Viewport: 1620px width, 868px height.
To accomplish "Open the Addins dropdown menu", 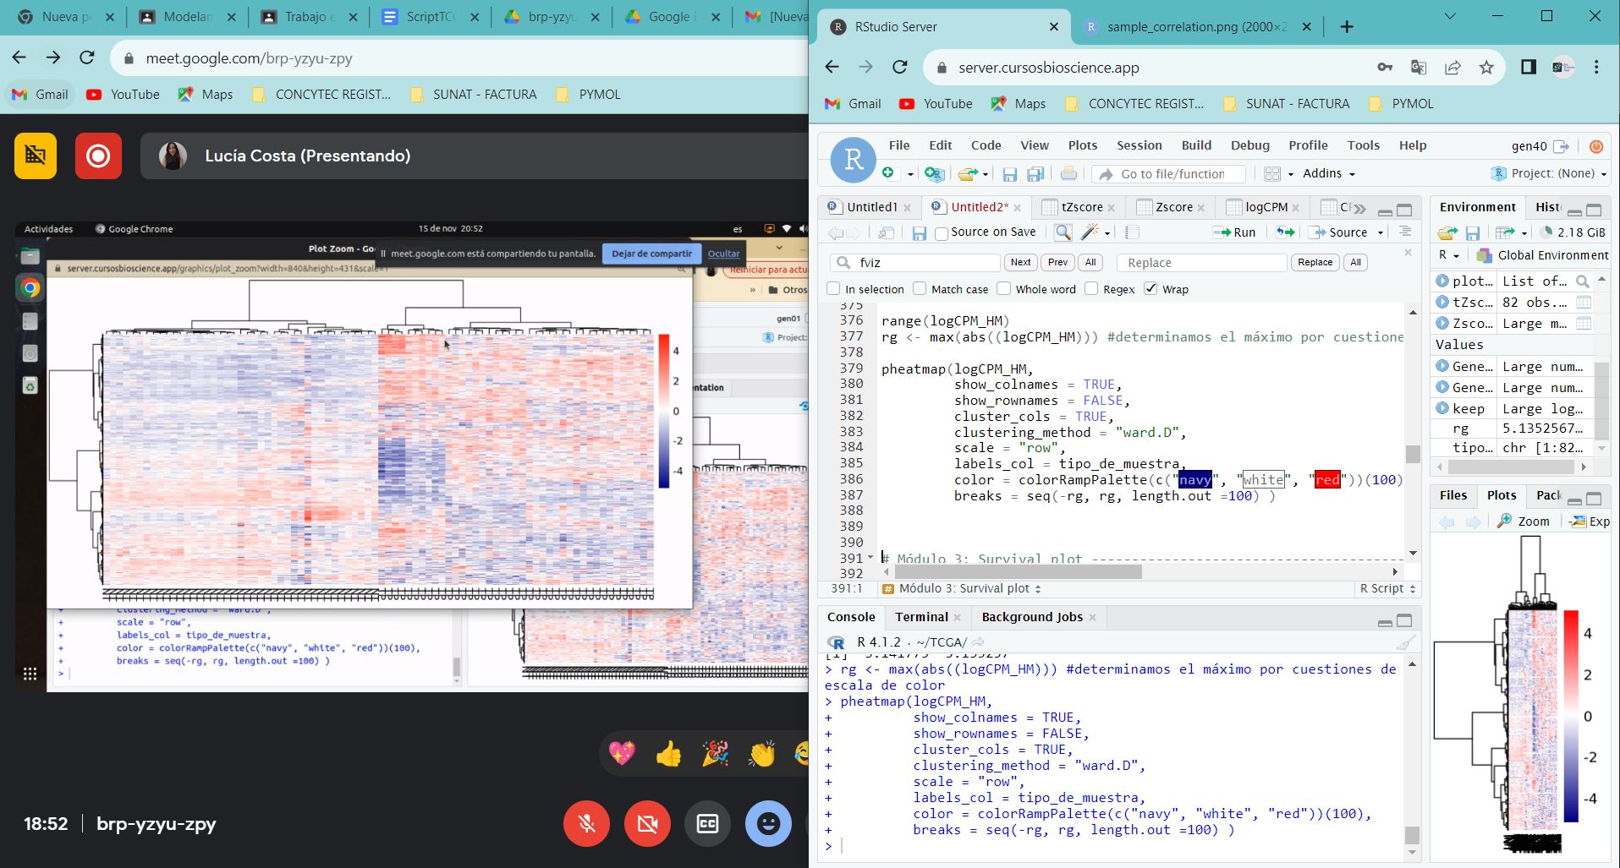I will (x=1328, y=173).
